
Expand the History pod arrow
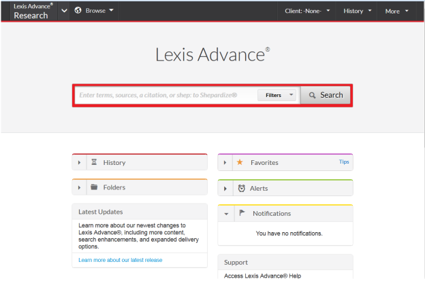point(79,163)
